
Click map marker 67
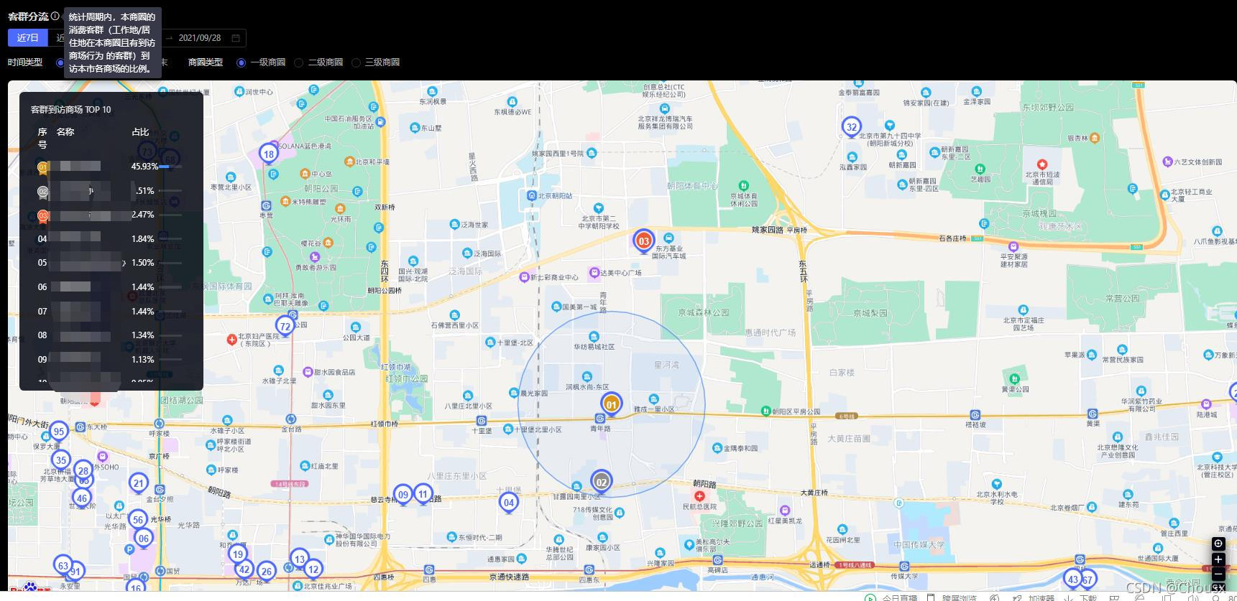1087,580
